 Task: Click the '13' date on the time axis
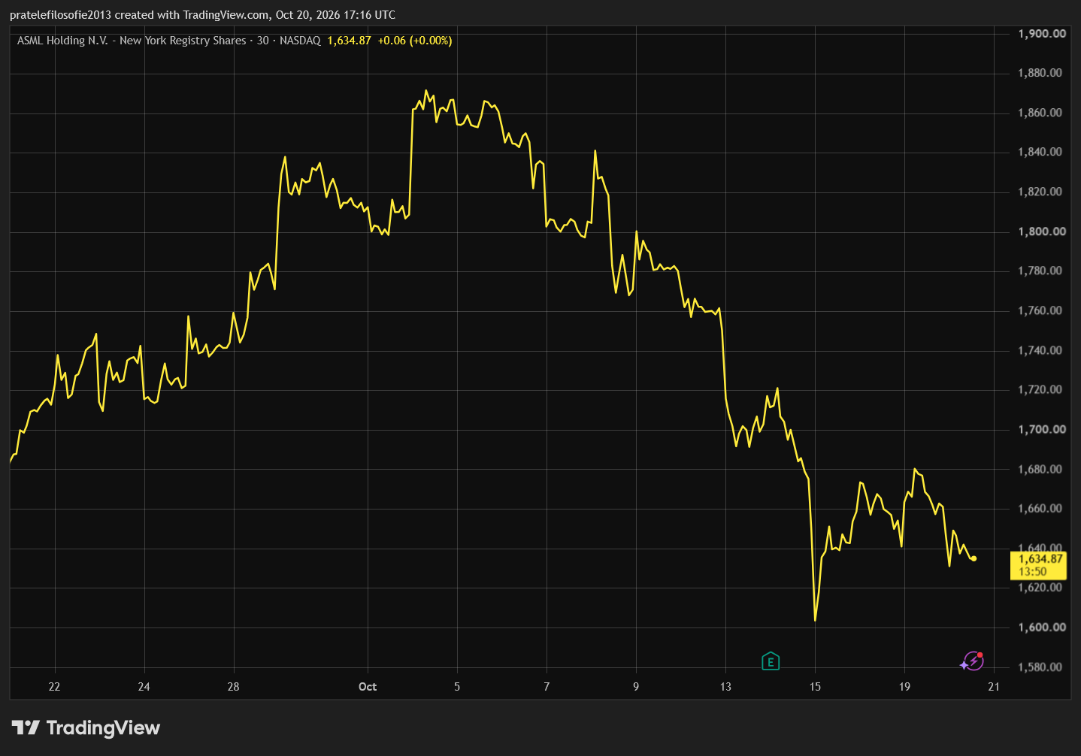[x=725, y=686]
